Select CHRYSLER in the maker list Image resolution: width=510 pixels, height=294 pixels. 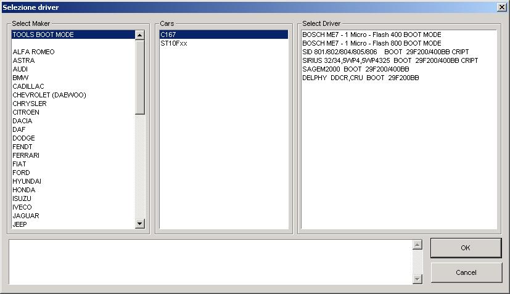(x=73, y=104)
